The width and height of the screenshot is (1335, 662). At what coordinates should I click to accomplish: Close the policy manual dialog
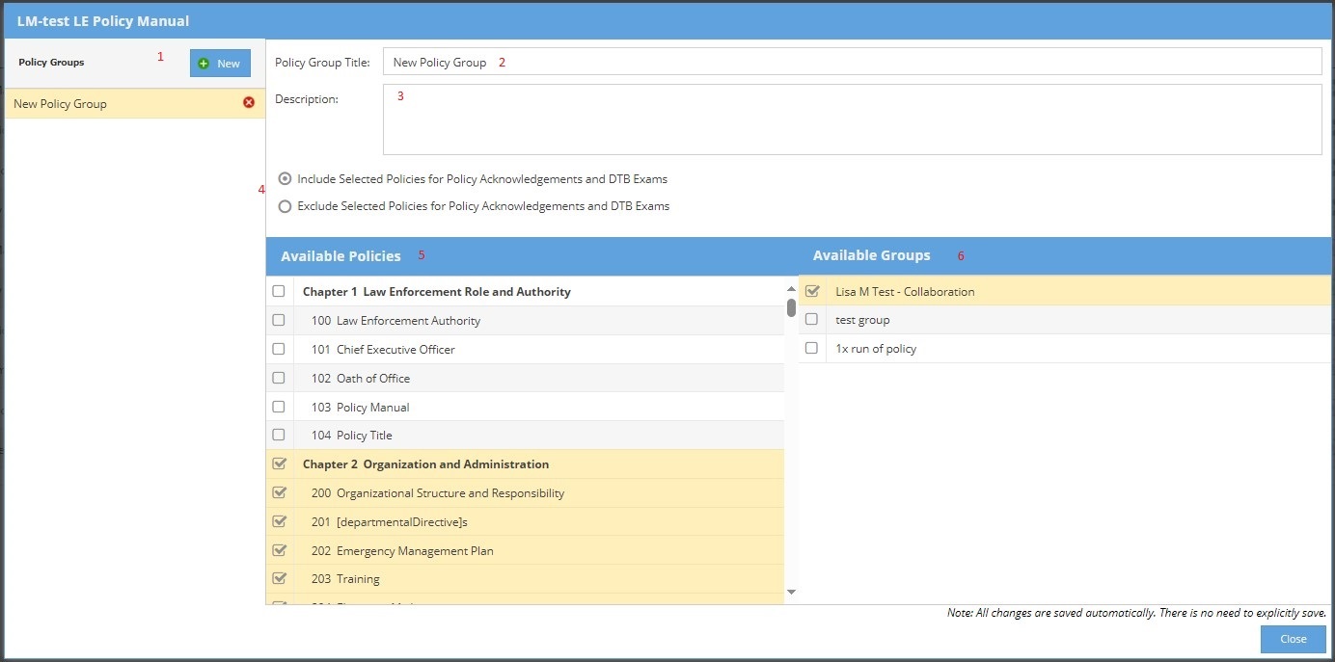1293,639
